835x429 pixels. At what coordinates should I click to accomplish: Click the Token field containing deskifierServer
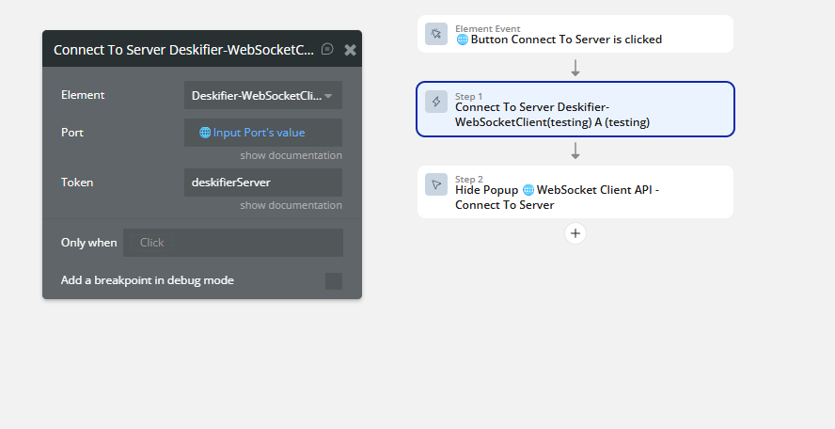[x=263, y=183]
